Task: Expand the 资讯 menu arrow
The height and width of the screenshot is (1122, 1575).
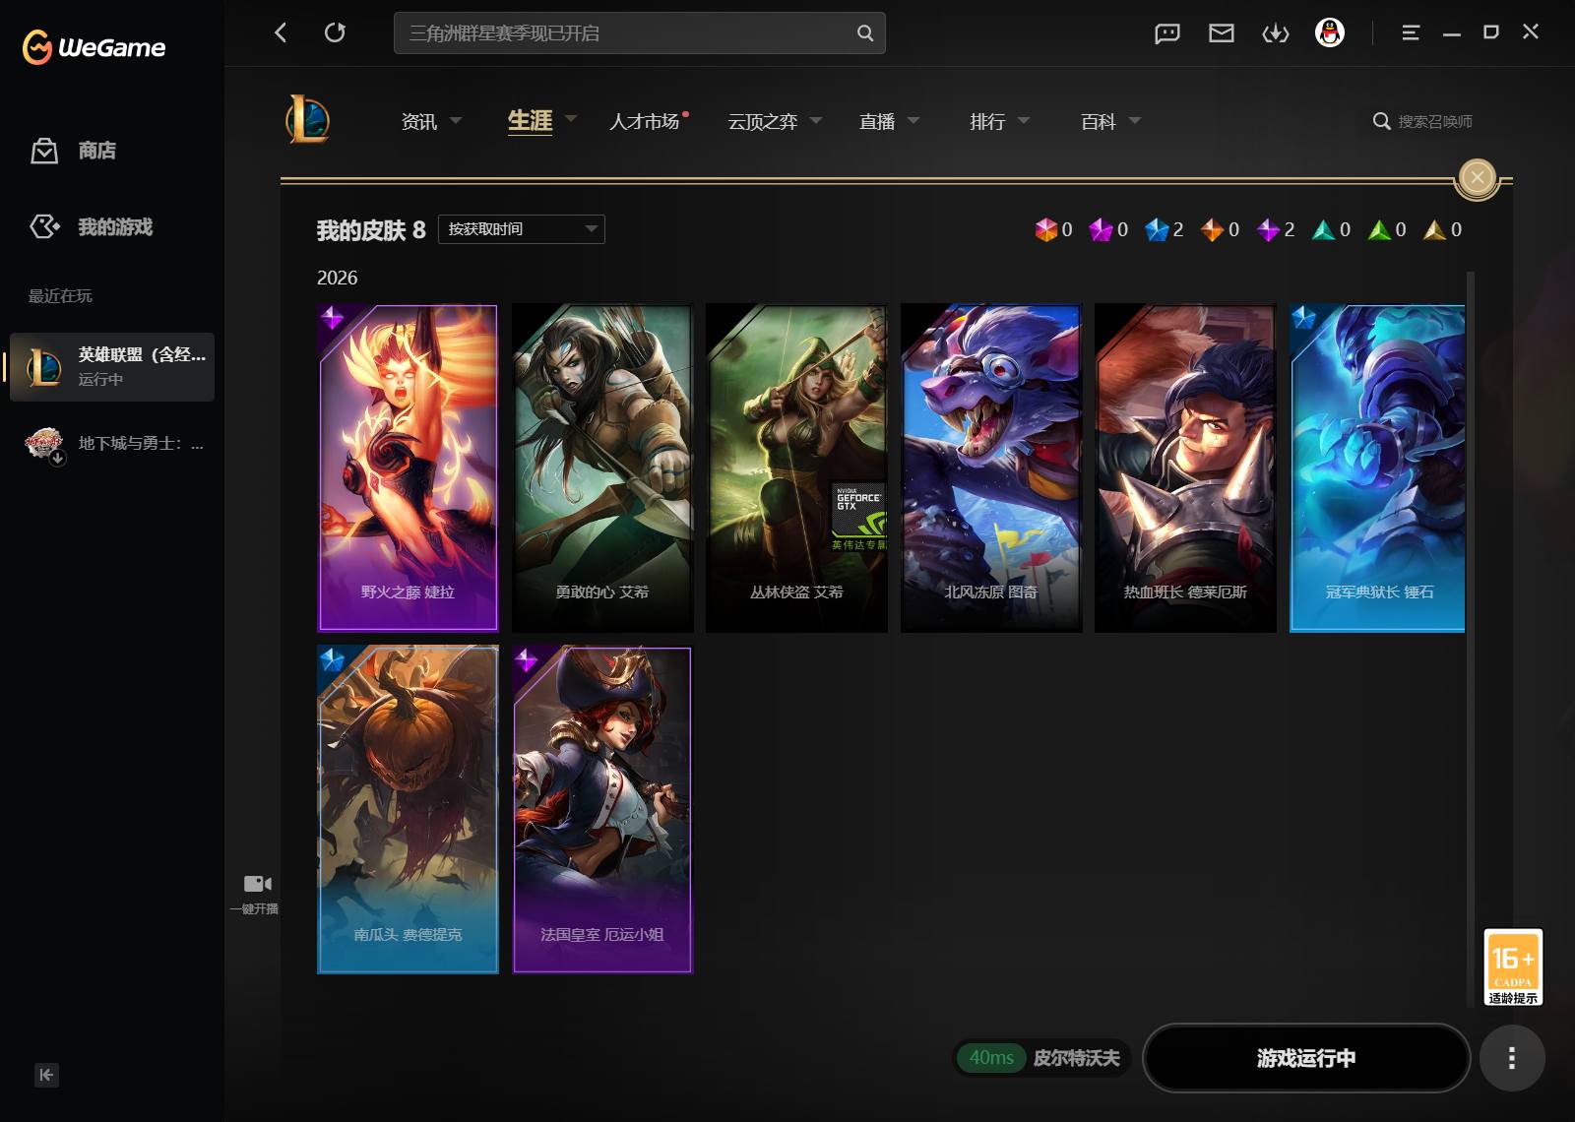Action: coord(456,120)
